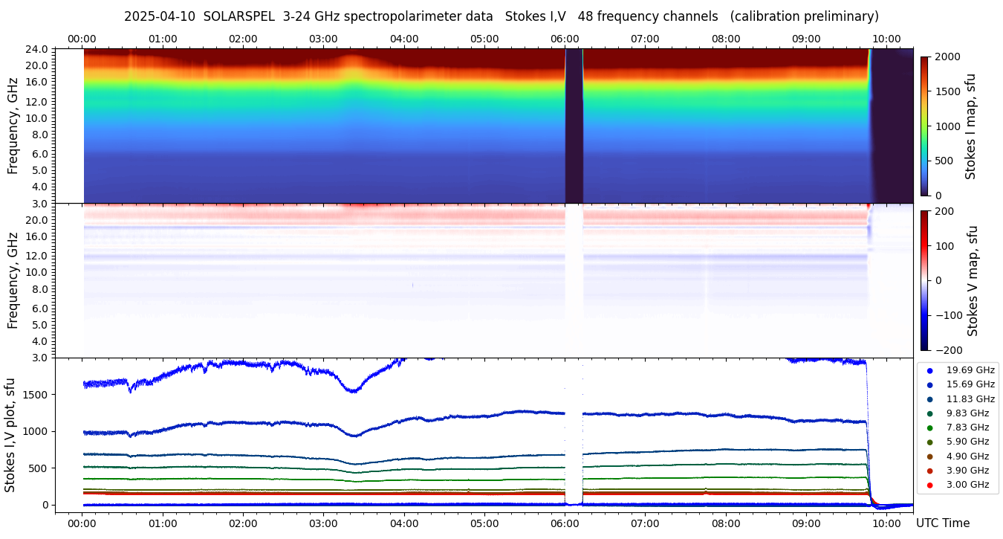Pick the brown 4.90 GHz legend dot
This screenshot has width=1003, height=539.
929,456
